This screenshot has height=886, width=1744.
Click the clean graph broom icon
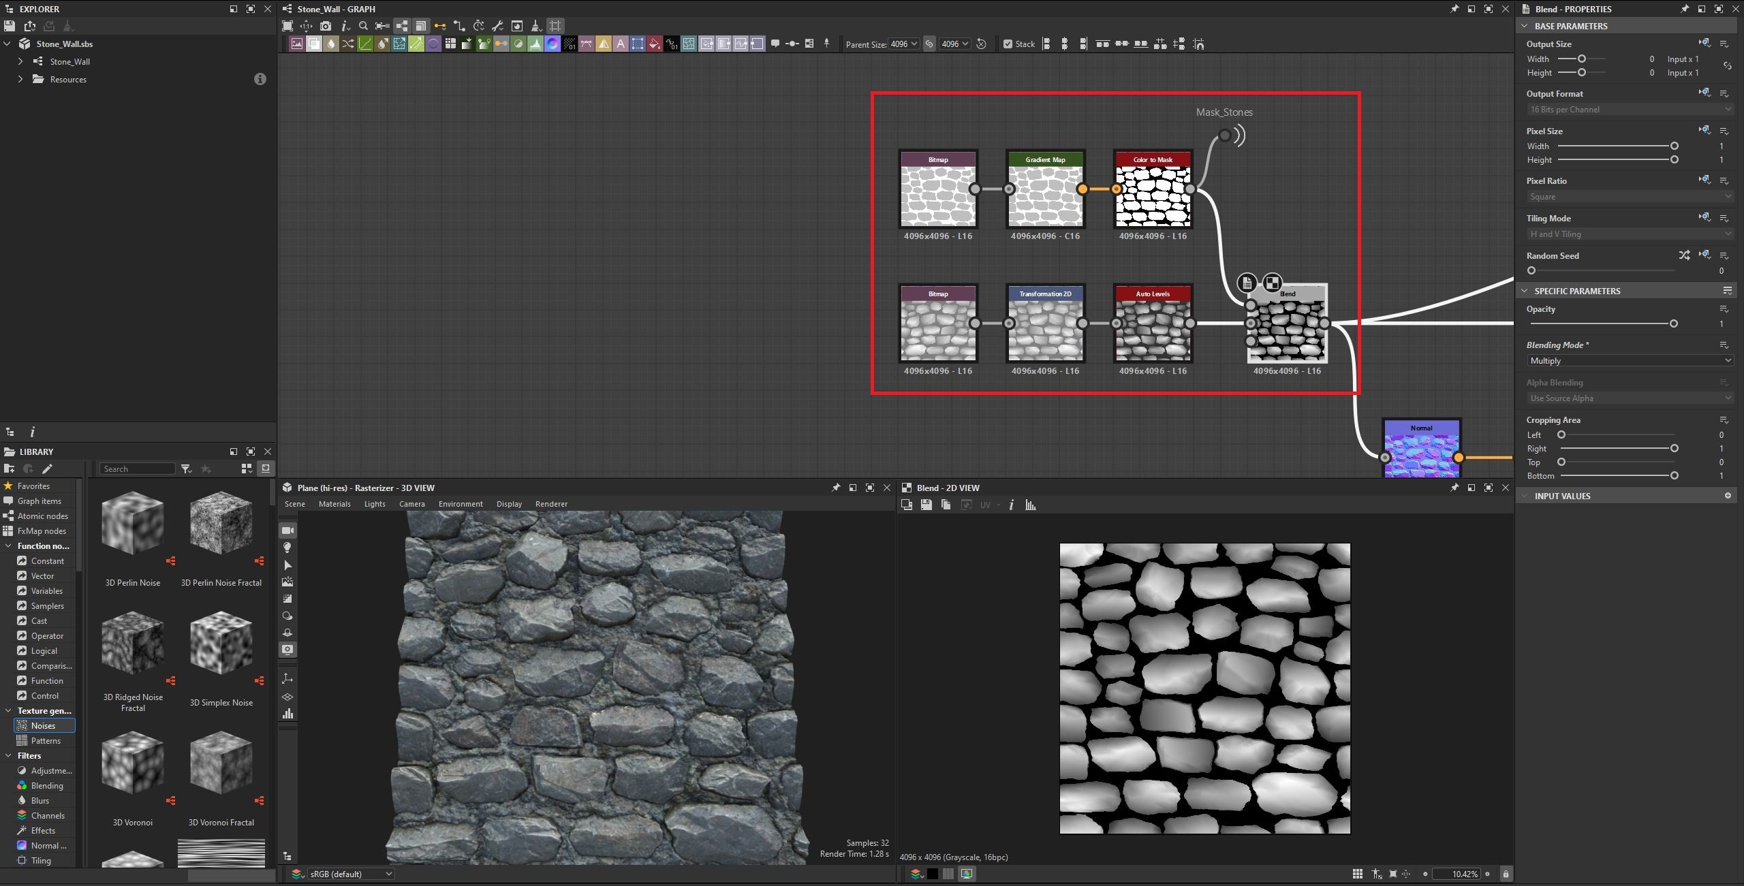[536, 26]
